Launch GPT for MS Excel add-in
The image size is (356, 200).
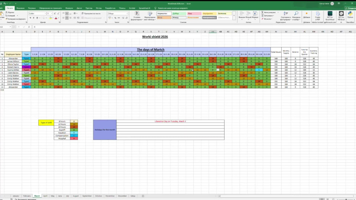click(x=341, y=15)
